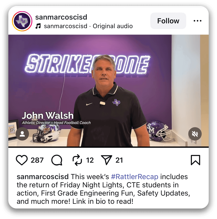Click the video progress bar below the video
Image resolution: width=217 pixels, height=219 pixels.
click(x=108, y=147)
